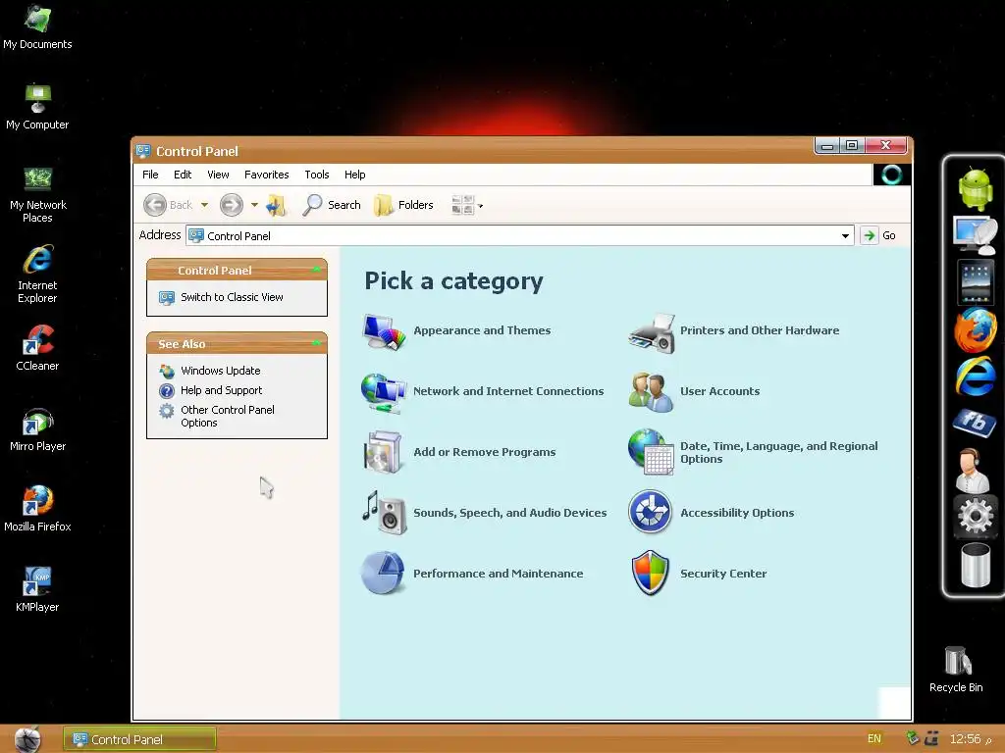Open the Windows Update link
The image size is (1005, 753).
coord(220,371)
